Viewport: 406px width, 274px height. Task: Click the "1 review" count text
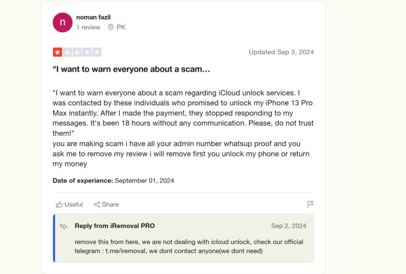[88, 27]
